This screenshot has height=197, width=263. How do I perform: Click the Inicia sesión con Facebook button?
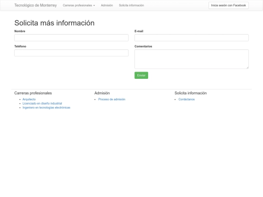coord(228,5)
